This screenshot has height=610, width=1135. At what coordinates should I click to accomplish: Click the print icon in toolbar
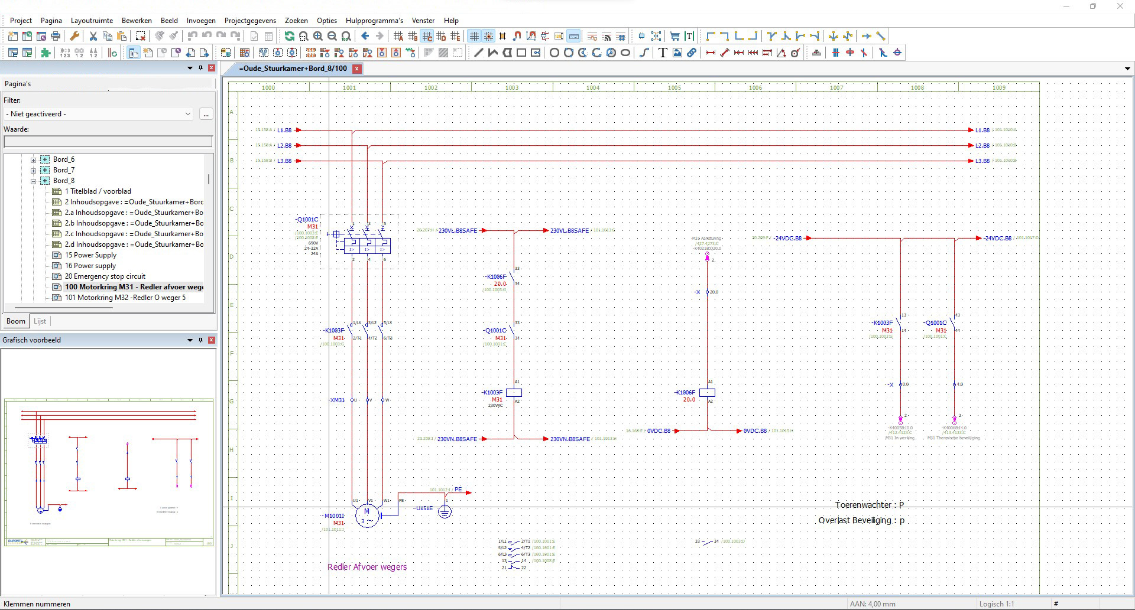(56, 37)
